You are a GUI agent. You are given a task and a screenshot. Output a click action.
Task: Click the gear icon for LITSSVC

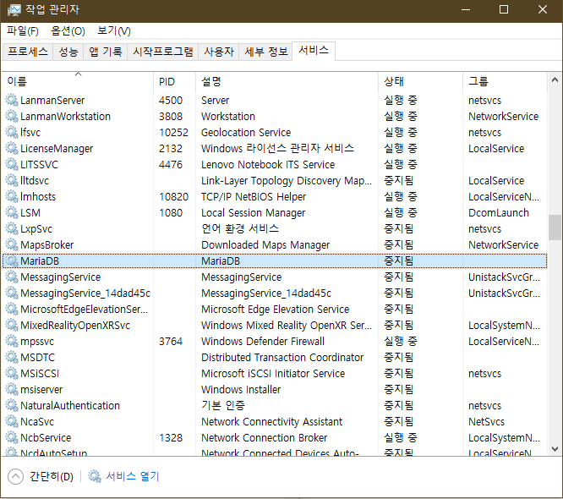(x=12, y=164)
